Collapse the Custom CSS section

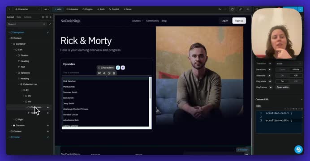[301, 99]
